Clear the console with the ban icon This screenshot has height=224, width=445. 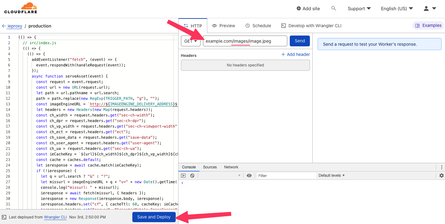[x=192, y=175]
